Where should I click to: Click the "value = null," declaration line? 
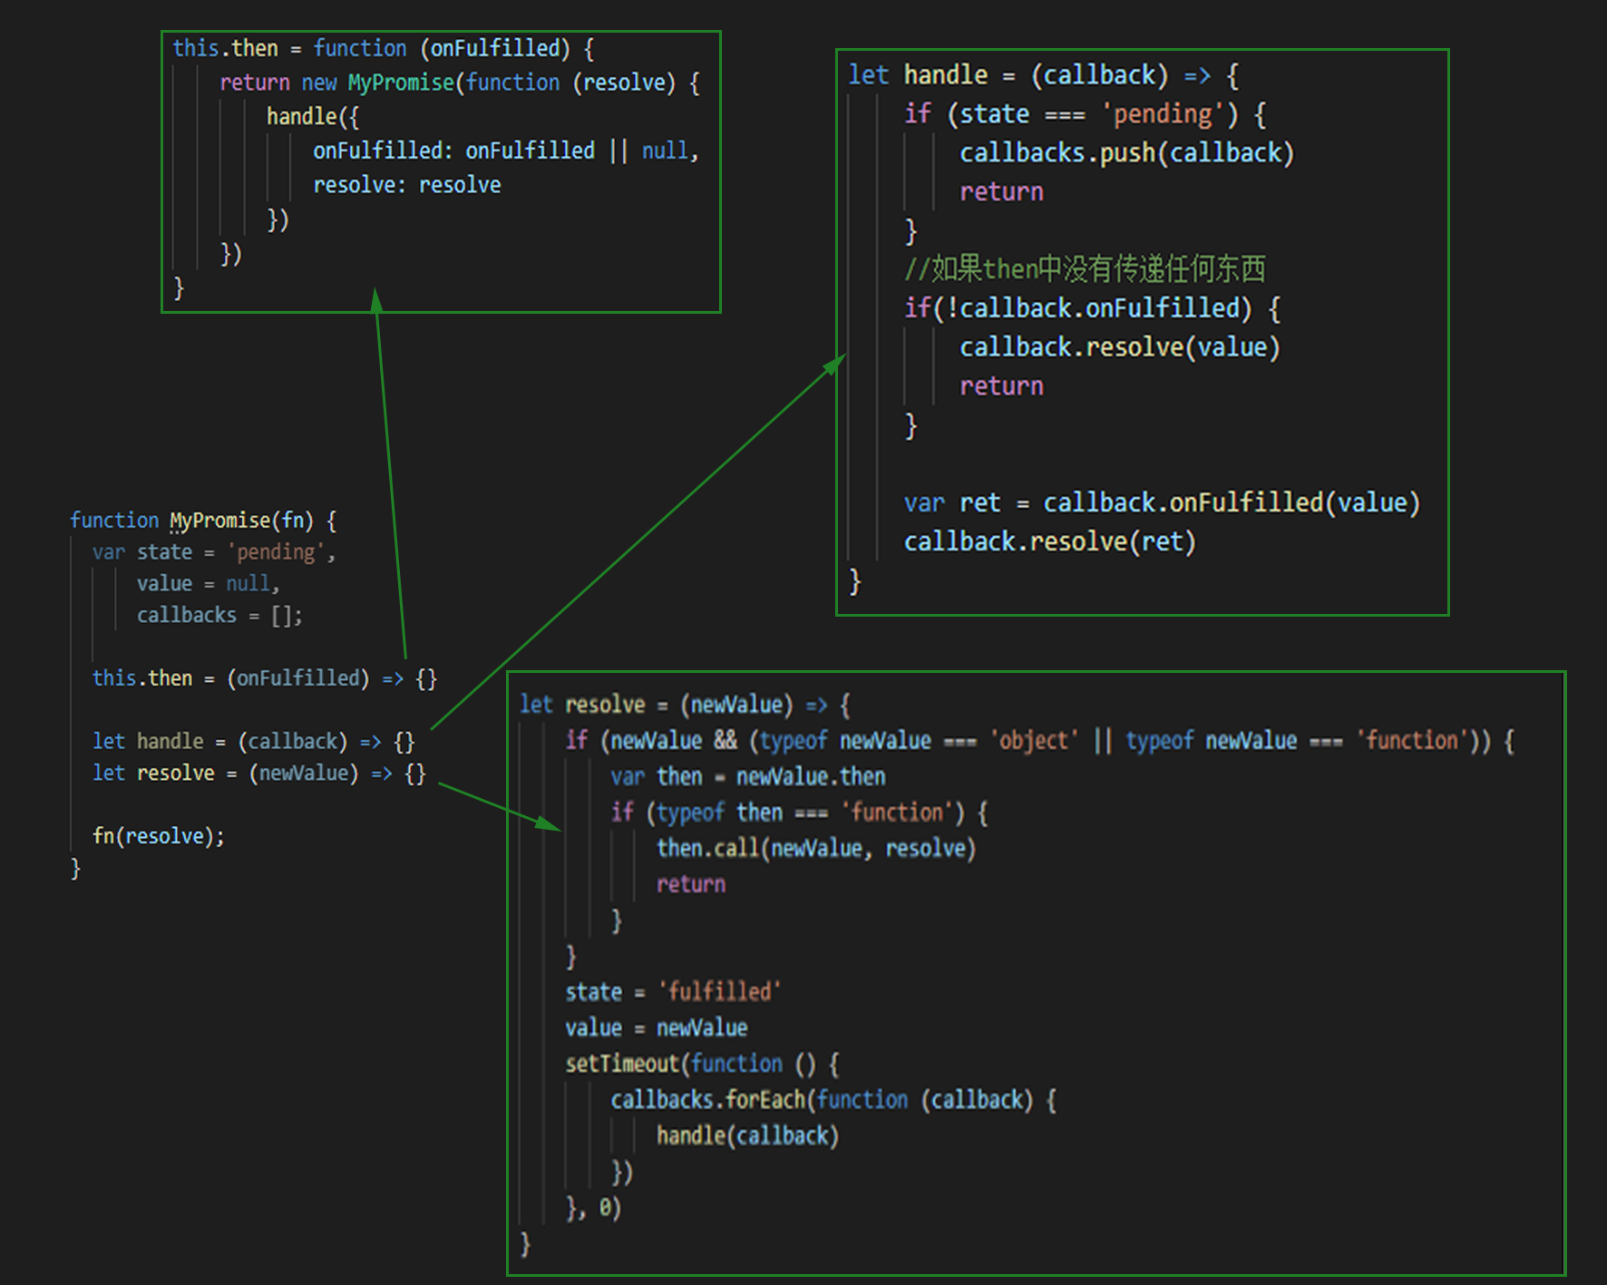208,584
